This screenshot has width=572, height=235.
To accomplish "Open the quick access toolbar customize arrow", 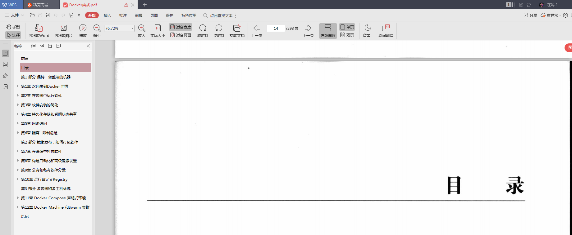I will (x=79, y=15).
